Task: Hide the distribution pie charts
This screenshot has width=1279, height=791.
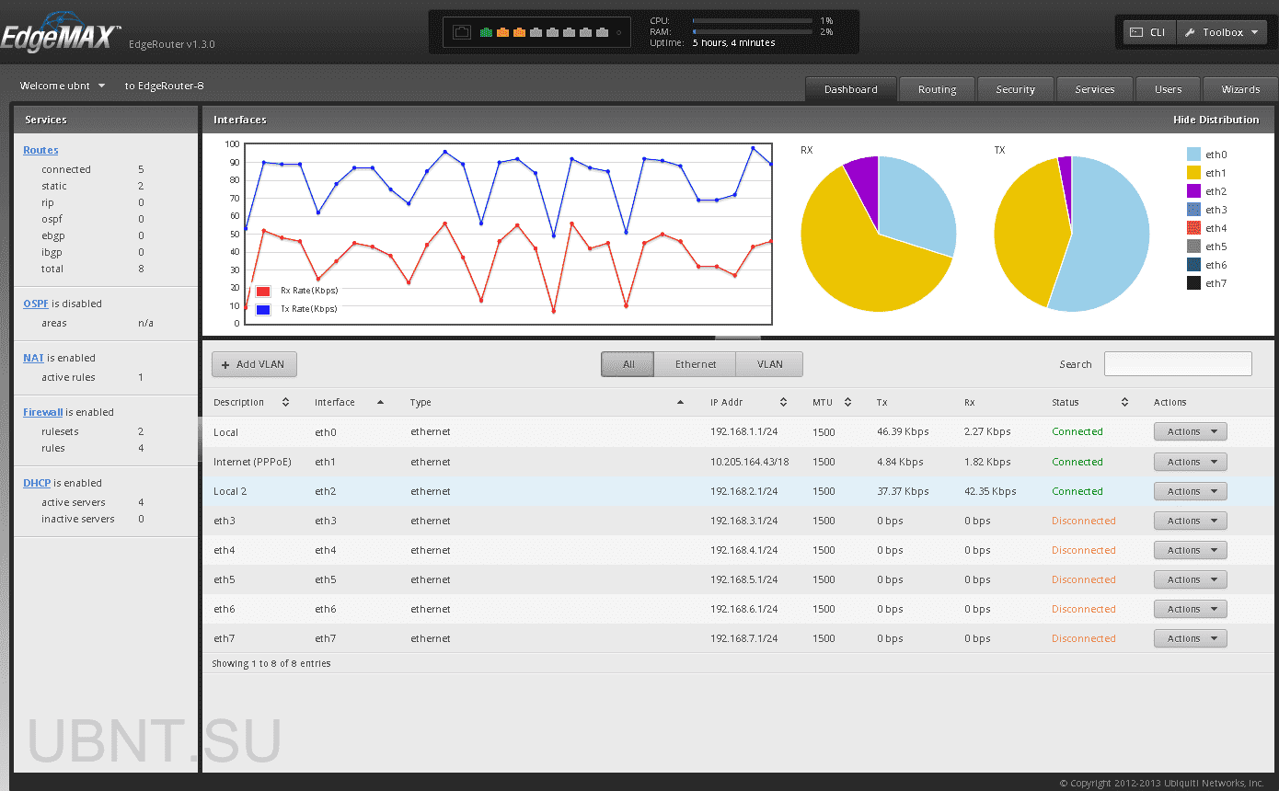Action: tap(1216, 120)
